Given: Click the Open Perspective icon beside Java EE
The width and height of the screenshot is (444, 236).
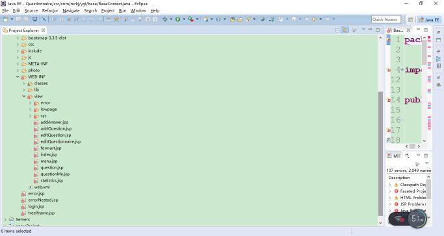Looking at the screenshot, I should [411, 19].
